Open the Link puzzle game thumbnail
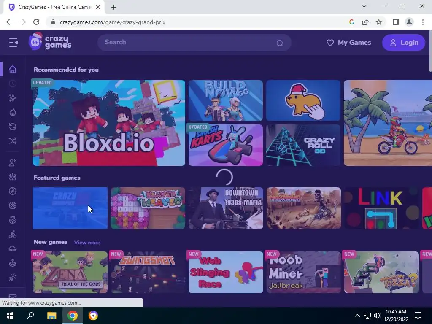The width and height of the screenshot is (432, 324). (x=381, y=208)
